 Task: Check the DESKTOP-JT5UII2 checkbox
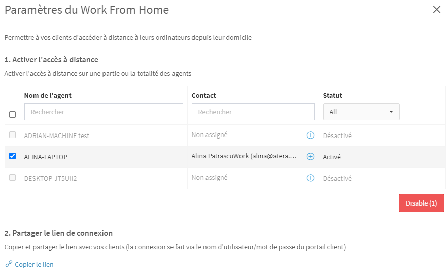[12, 178]
